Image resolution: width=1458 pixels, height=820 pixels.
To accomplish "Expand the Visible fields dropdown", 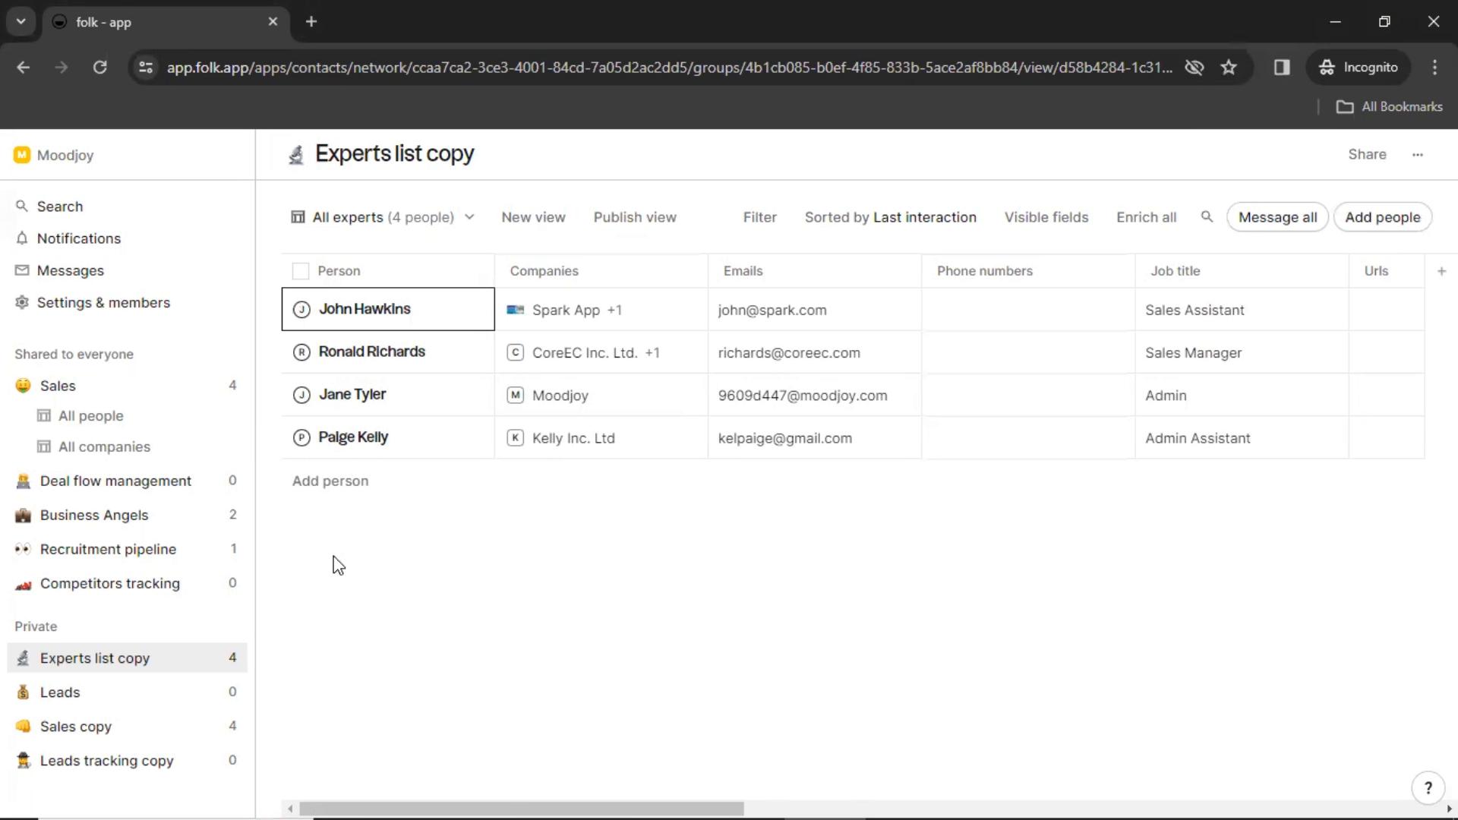I will coord(1046,217).
